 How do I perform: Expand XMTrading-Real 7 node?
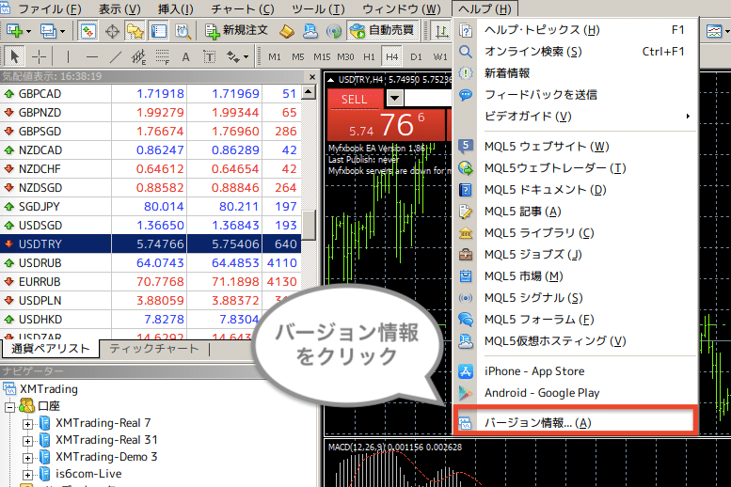[x=27, y=424]
